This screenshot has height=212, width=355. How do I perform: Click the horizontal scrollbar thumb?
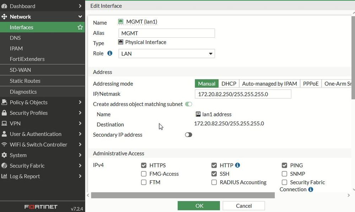[183, 195]
